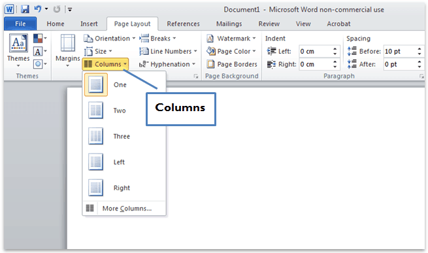Open Theme Colors dropdown
Screen dimensions: 428x253
click(40, 39)
